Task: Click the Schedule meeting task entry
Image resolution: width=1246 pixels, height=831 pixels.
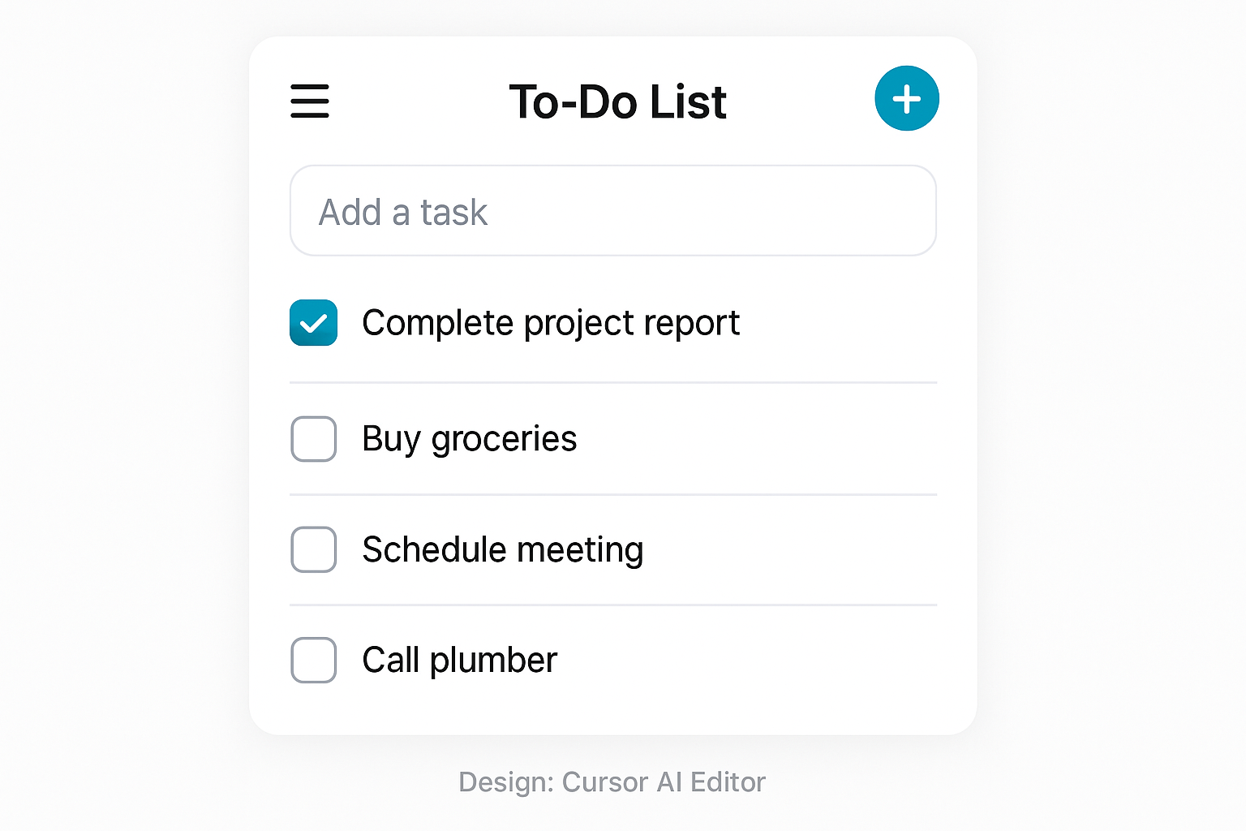Action: 502,549
